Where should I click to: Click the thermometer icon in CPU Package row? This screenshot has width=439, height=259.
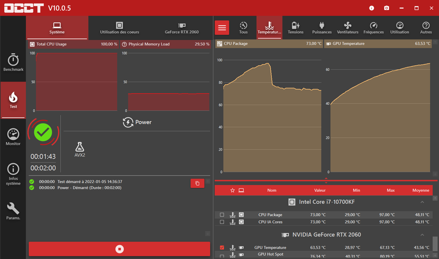(233, 215)
